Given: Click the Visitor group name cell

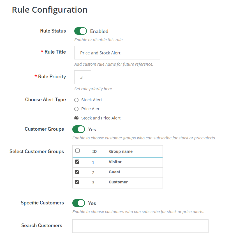Looking at the screenshot, I should 115,162.
